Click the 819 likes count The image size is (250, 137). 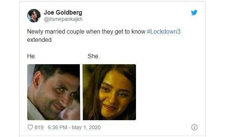[39, 127]
